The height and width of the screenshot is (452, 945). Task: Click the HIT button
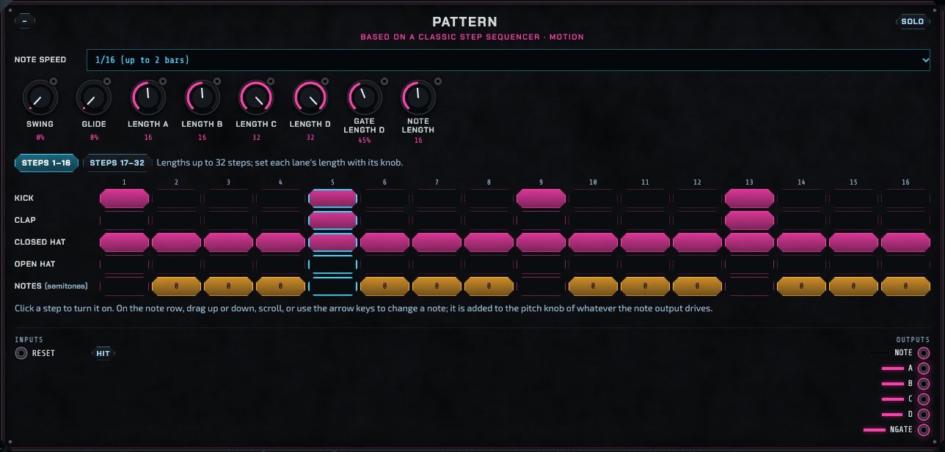[x=103, y=353]
